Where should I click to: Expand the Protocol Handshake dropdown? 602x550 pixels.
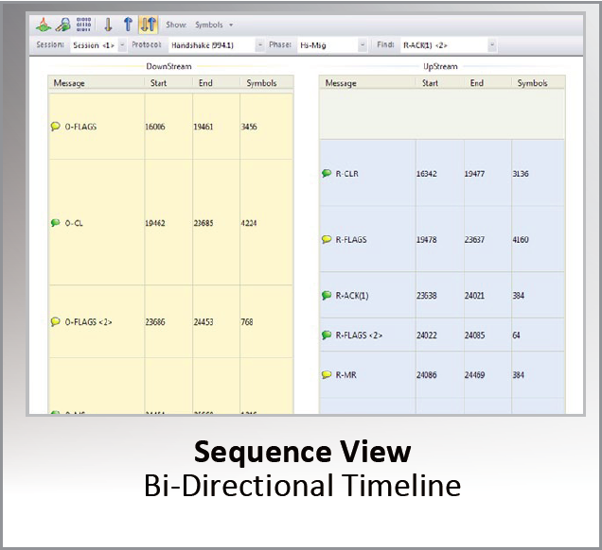pyautogui.click(x=260, y=44)
